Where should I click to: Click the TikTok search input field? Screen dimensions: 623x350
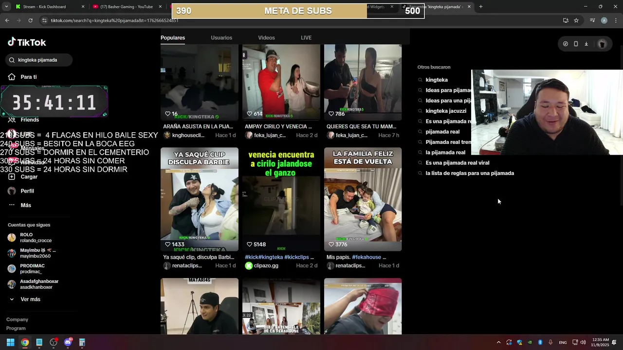39,60
